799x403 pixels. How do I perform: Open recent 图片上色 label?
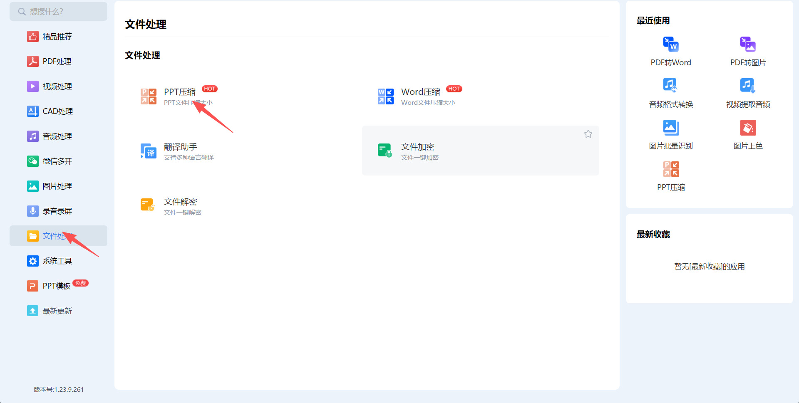tap(748, 146)
